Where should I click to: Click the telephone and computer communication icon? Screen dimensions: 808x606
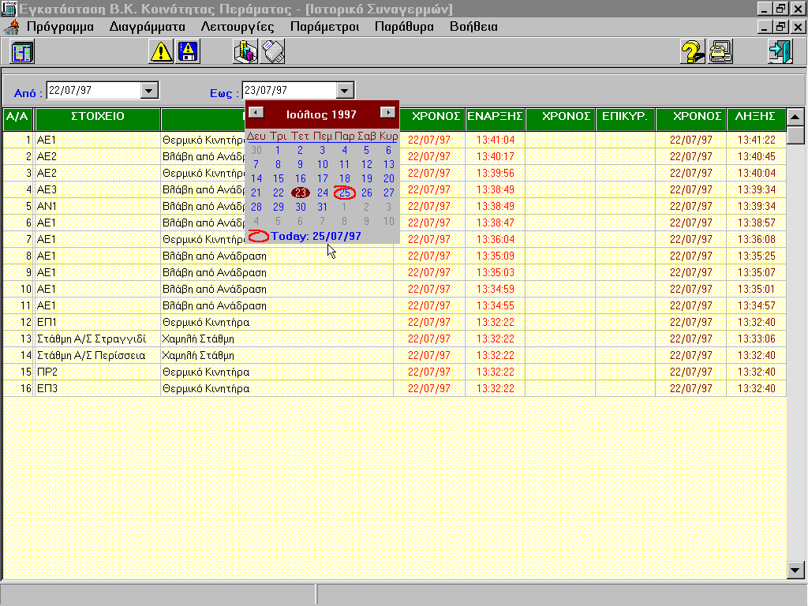(720, 52)
